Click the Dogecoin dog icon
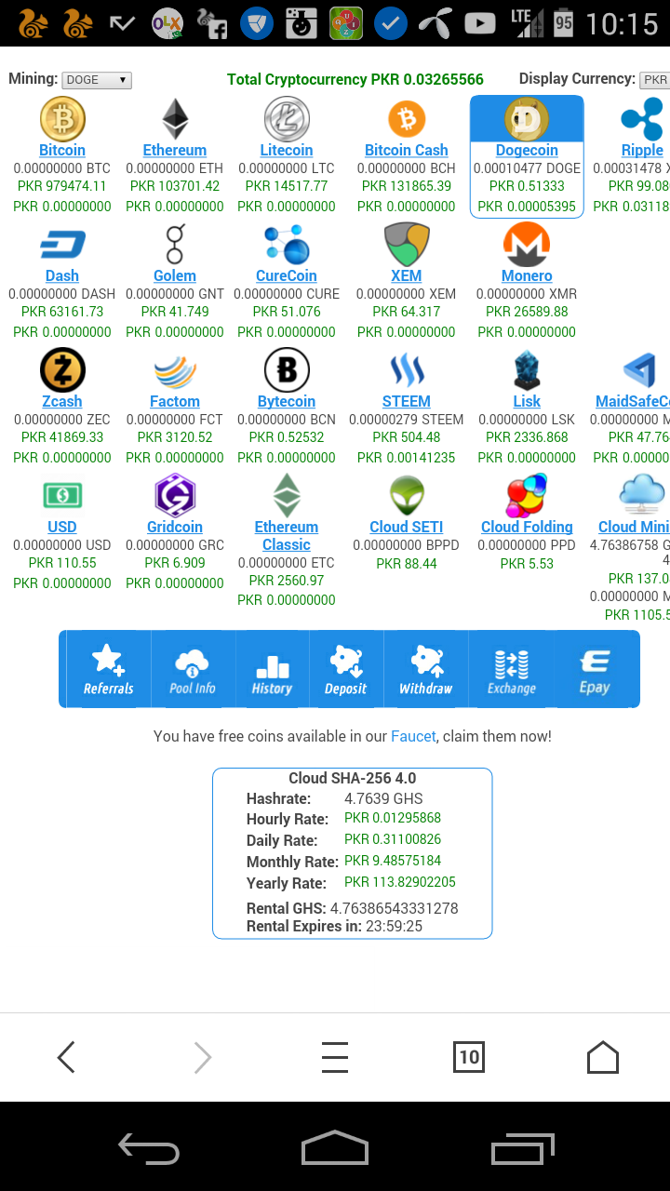This screenshot has height=1191, width=670. (x=527, y=119)
